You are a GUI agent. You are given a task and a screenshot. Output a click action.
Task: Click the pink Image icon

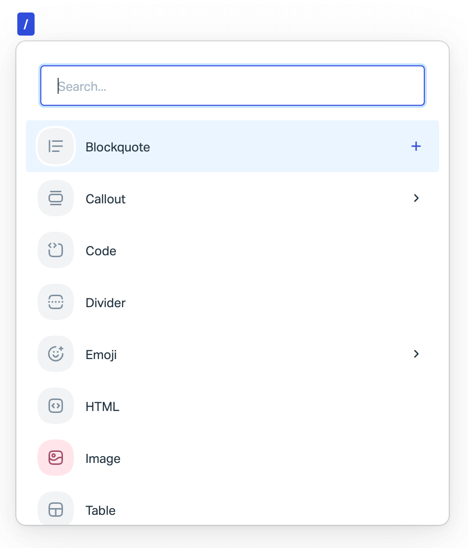point(56,458)
